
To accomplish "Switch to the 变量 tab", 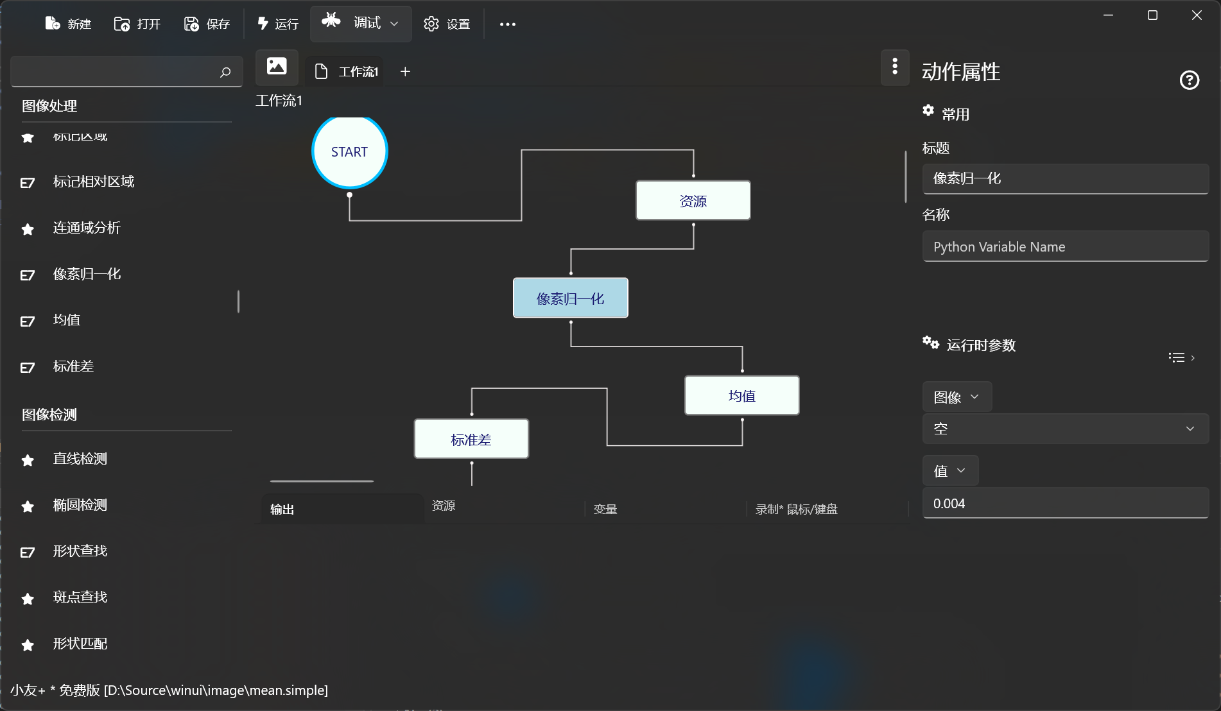I will point(605,509).
